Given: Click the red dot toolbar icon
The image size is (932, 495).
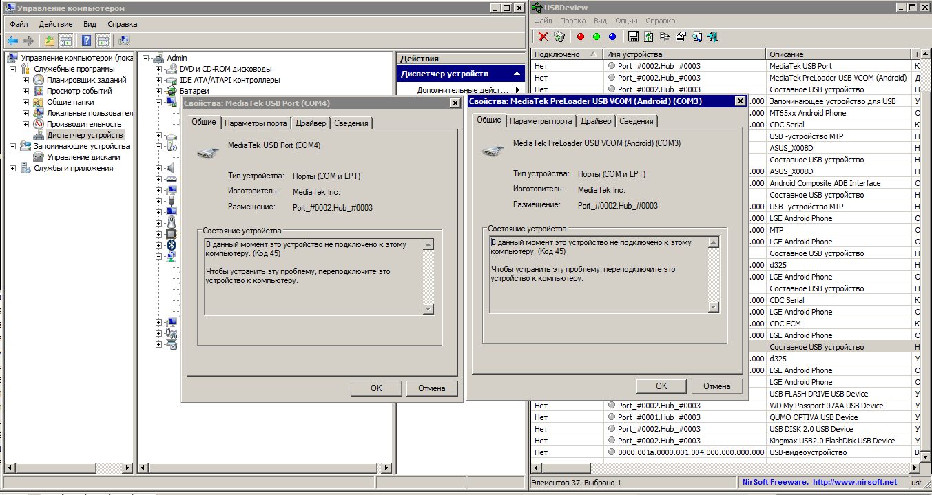Looking at the screenshot, I should pyautogui.click(x=581, y=37).
